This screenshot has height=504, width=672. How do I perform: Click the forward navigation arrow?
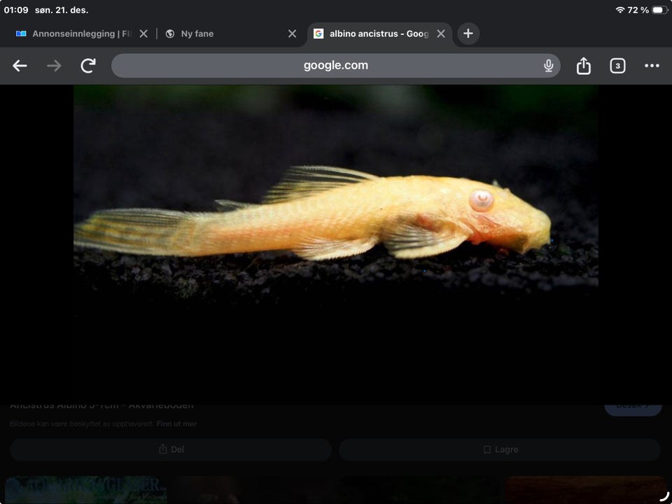tap(54, 66)
